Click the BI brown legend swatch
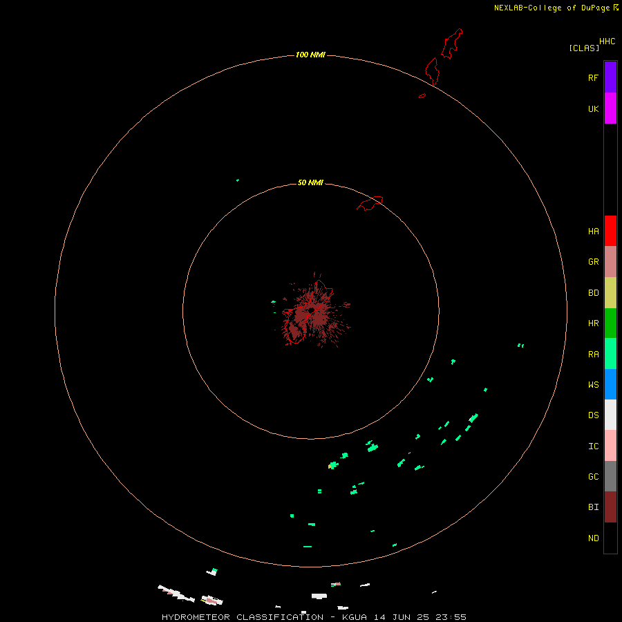 pos(610,507)
